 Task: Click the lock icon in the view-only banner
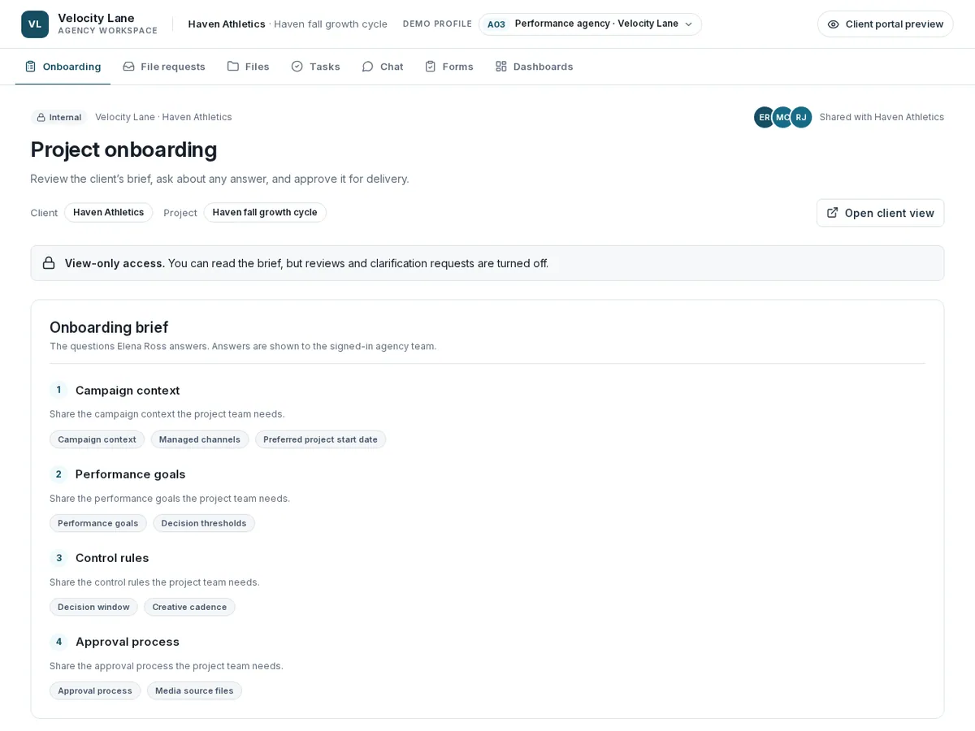point(49,263)
